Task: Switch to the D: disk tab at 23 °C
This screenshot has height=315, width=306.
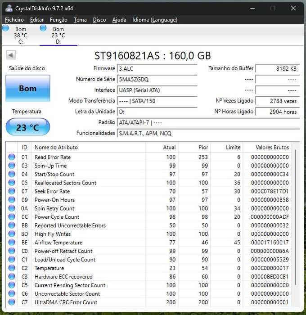Action: 58,35
